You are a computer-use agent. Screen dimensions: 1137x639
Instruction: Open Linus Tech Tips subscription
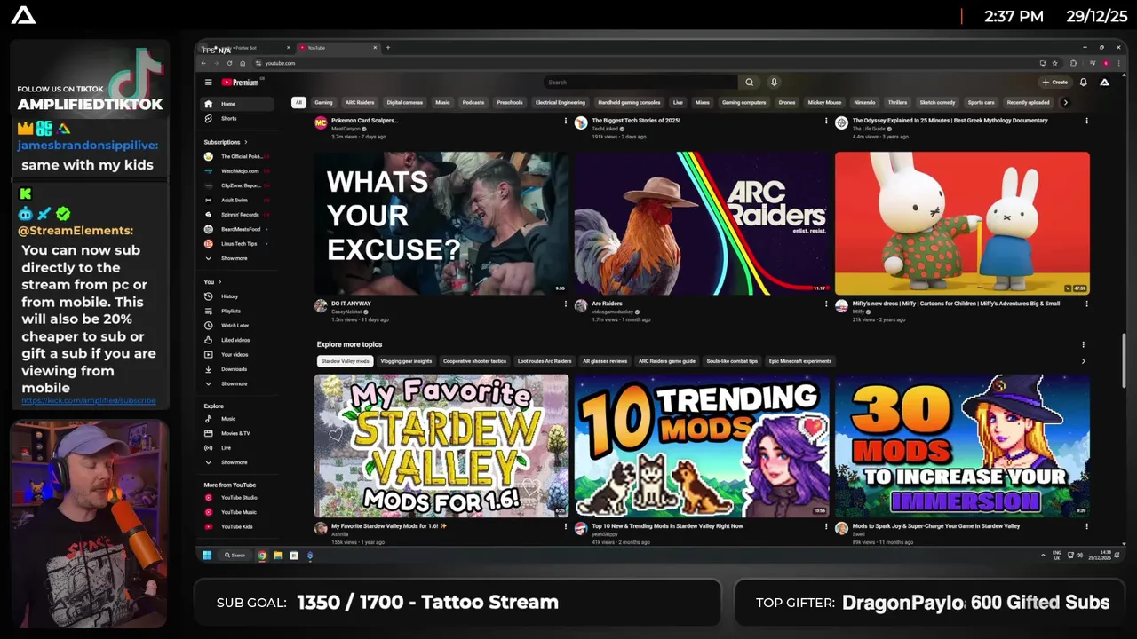(x=238, y=244)
